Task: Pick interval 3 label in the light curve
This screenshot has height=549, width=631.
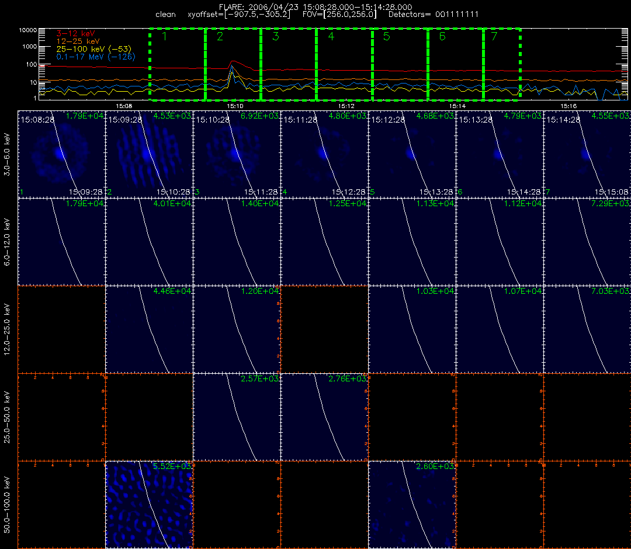Action: coord(276,36)
